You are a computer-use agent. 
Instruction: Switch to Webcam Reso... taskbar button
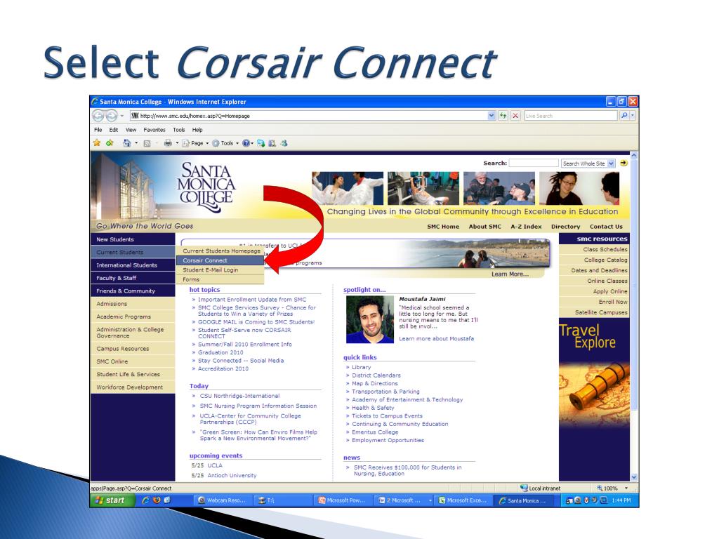click(x=222, y=500)
